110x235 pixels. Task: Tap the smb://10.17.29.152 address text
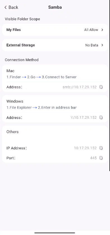(x=79, y=87)
